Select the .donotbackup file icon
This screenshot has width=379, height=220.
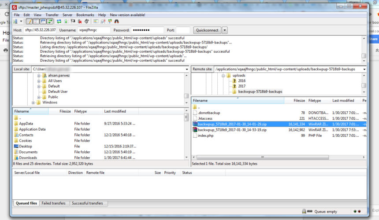coord(195,113)
